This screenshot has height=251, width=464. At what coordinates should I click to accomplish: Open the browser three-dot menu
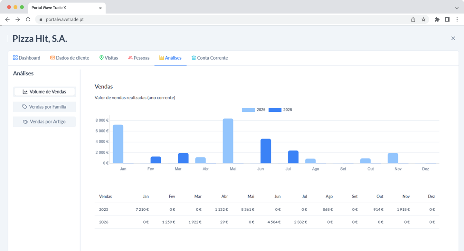tap(457, 19)
